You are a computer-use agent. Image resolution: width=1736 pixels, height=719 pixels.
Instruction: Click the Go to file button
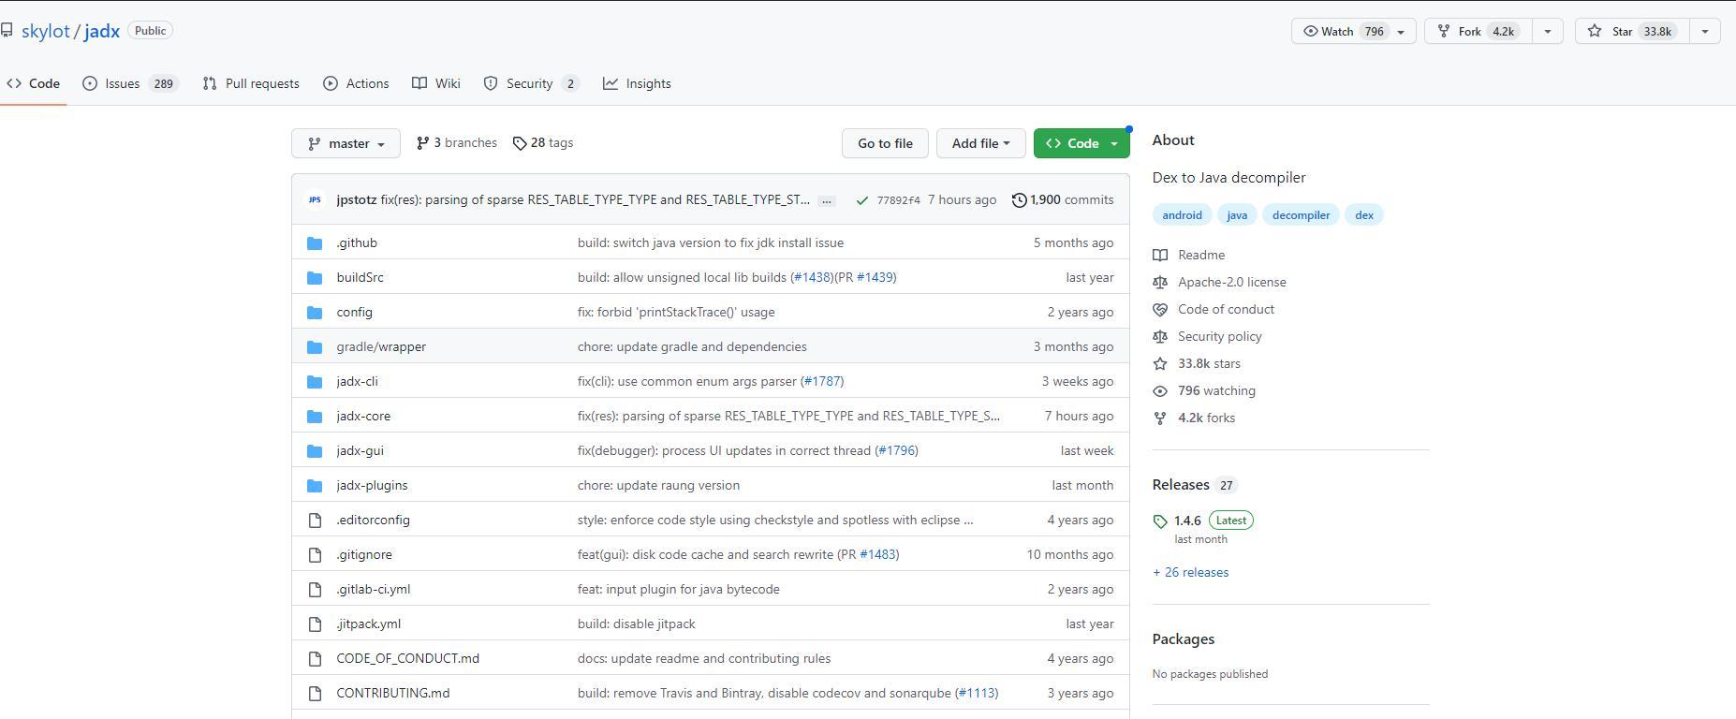point(885,143)
